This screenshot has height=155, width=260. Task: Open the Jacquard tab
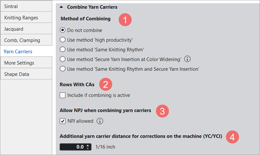[26, 29]
